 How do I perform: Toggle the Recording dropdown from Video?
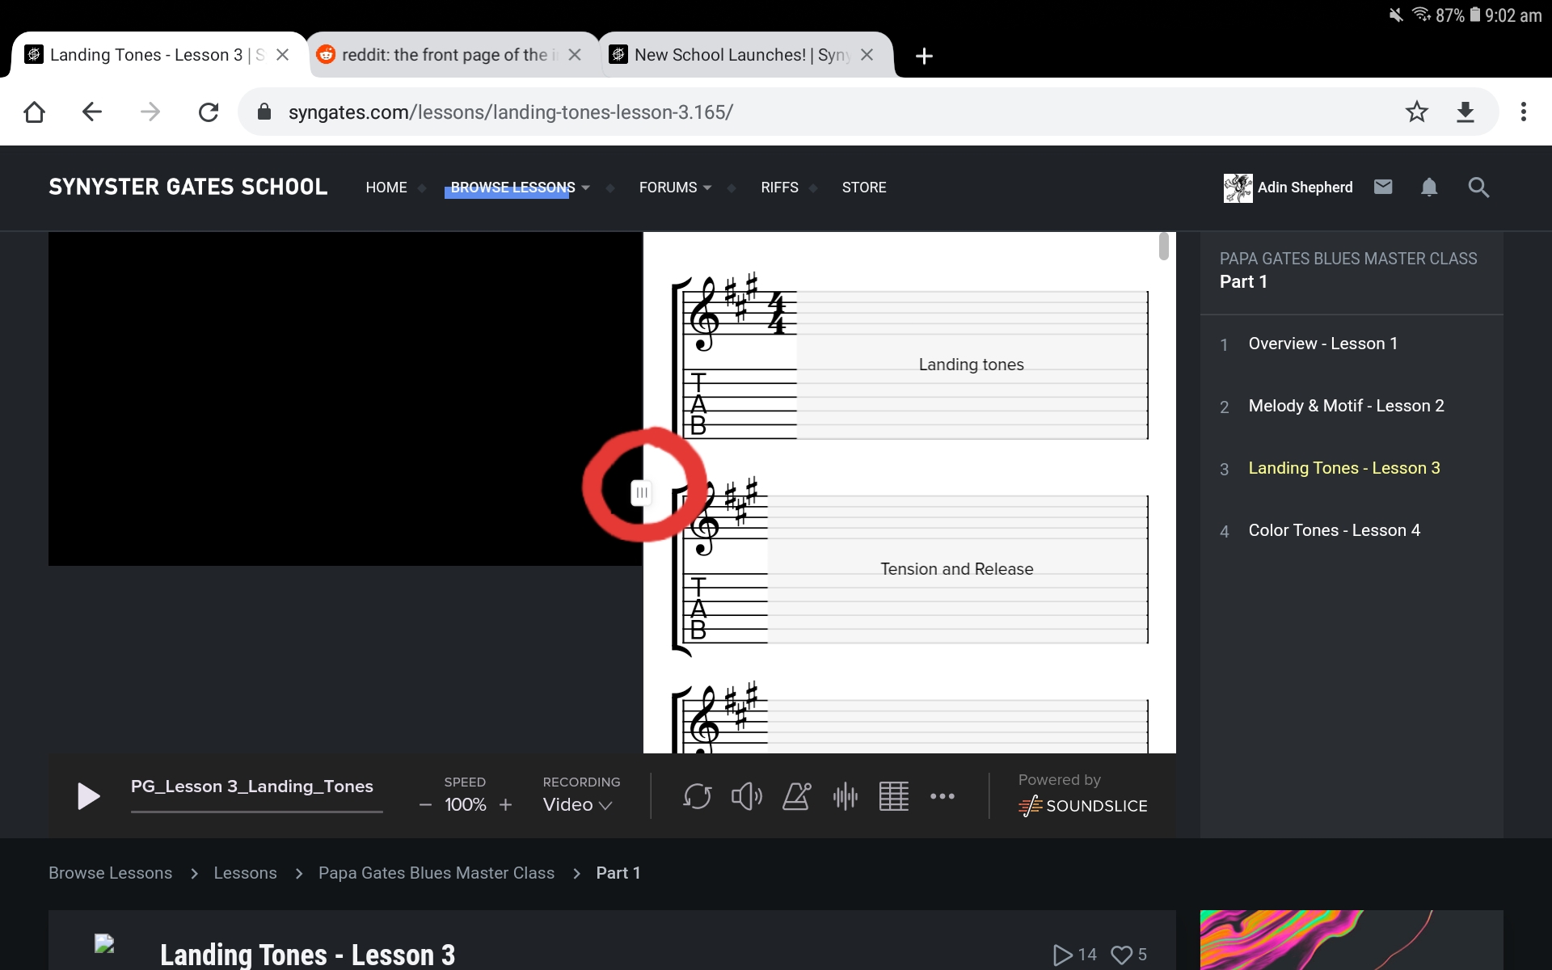coord(576,804)
